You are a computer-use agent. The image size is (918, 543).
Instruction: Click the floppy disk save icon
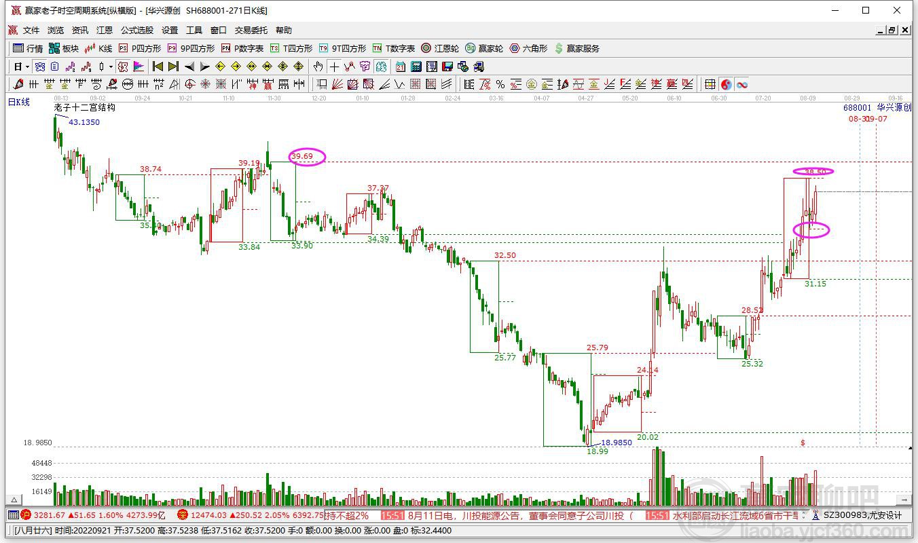pyautogui.click(x=447, y=67)
